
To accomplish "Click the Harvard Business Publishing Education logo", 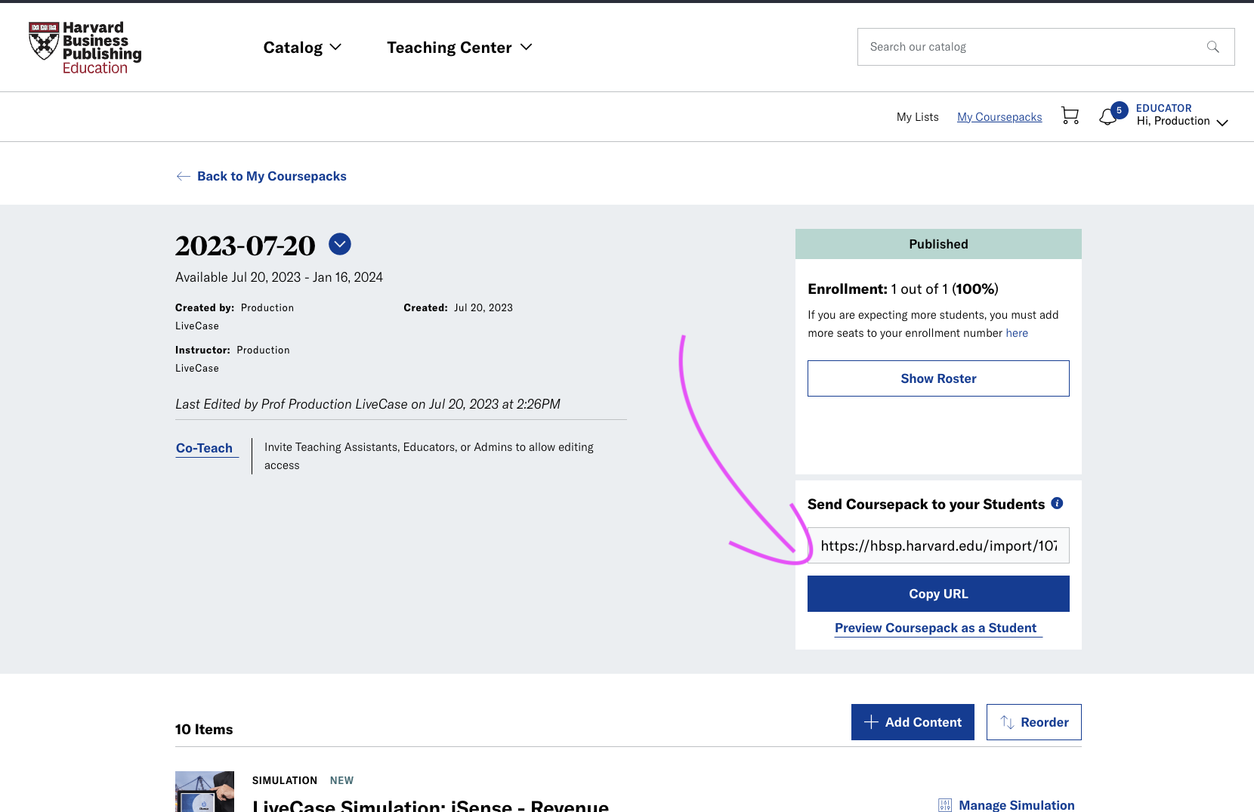I will coord(85,48).
